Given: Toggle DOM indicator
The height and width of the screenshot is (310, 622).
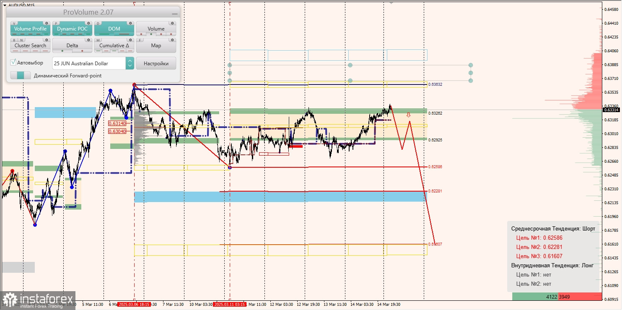Looking at the screenshot, I should pyautogui.click(x=114, y=29).
